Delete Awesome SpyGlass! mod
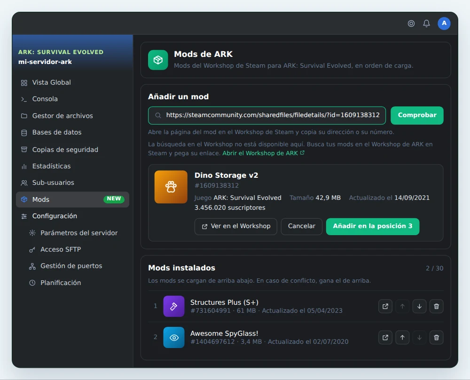 click(437, 337)
